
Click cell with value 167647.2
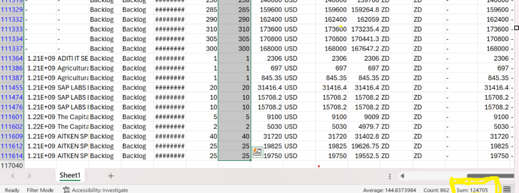coord(364,49)
